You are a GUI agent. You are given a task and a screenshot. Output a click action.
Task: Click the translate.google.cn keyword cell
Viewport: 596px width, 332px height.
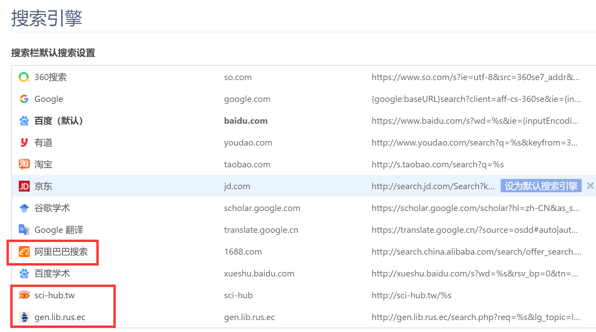click(261, 230)
